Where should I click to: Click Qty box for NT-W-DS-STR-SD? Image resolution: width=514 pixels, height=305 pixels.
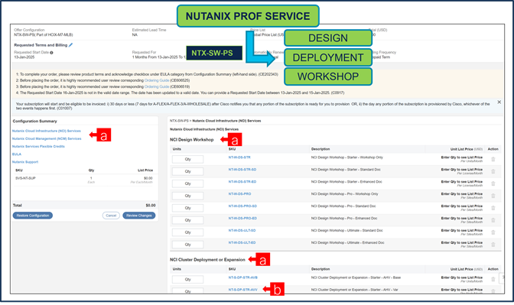click(187, 171)
